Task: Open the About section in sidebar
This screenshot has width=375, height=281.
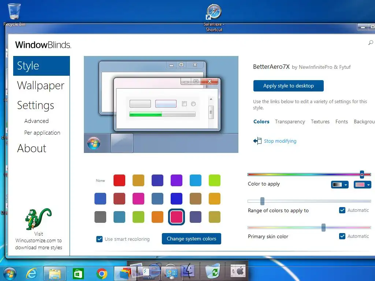Action: click(31, 149)
